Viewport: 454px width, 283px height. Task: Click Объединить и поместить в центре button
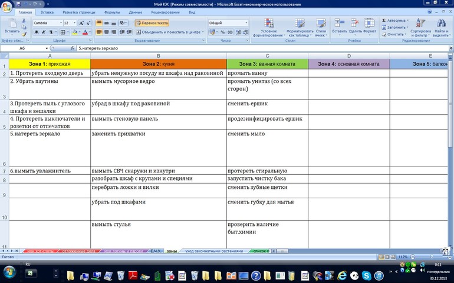click(x=166, y=32)
